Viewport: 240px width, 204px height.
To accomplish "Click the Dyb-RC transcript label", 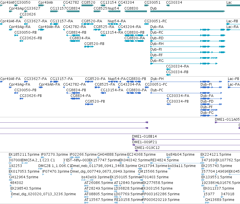I will point(157,32).
